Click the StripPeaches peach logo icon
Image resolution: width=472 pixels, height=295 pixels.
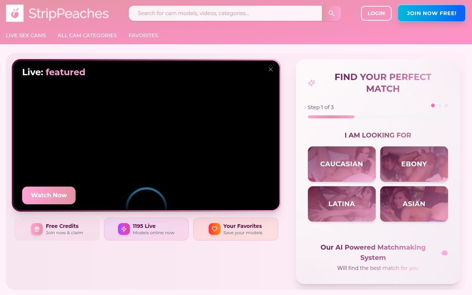(14, 13)
